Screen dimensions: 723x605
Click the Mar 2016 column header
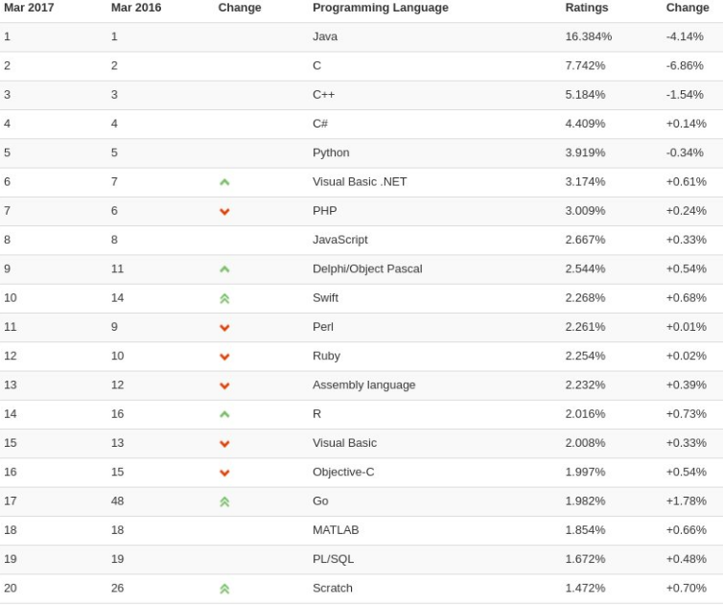(x=136, y=8)
